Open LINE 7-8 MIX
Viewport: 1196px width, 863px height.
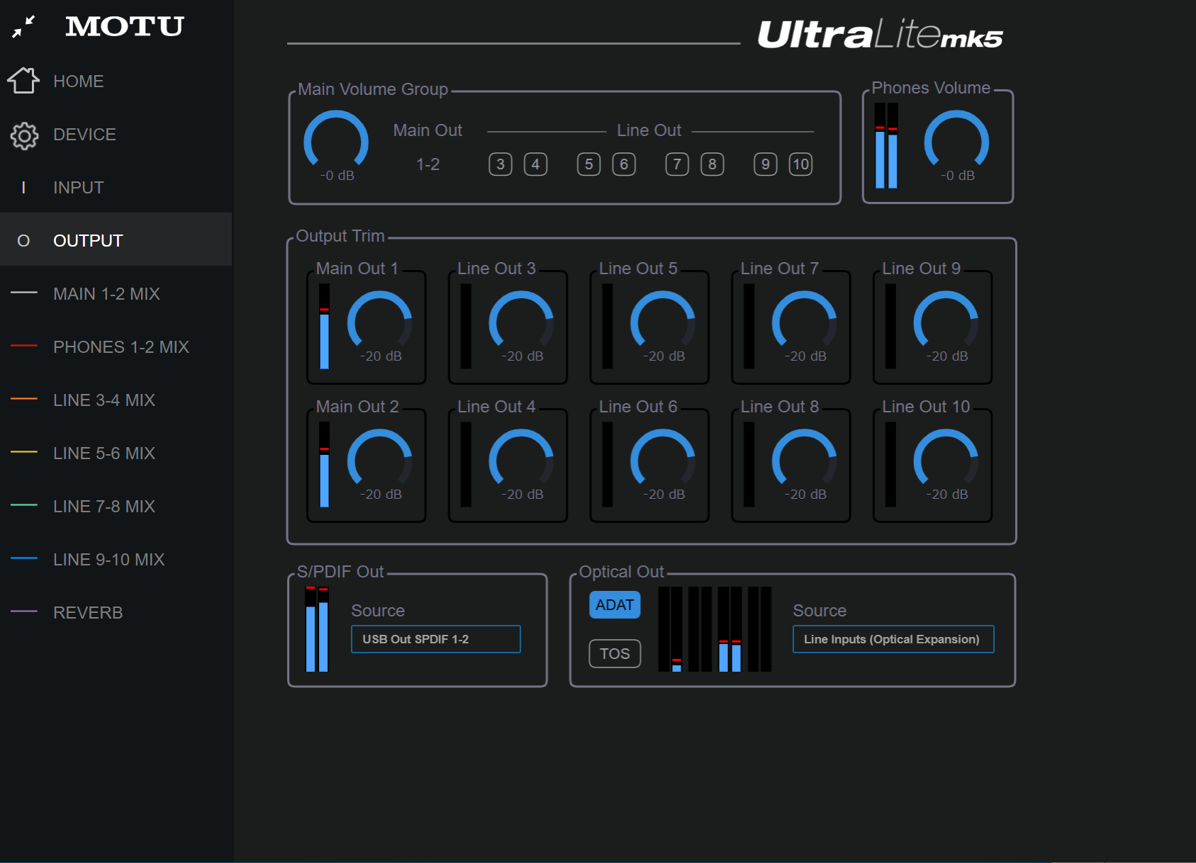point(116,506)
